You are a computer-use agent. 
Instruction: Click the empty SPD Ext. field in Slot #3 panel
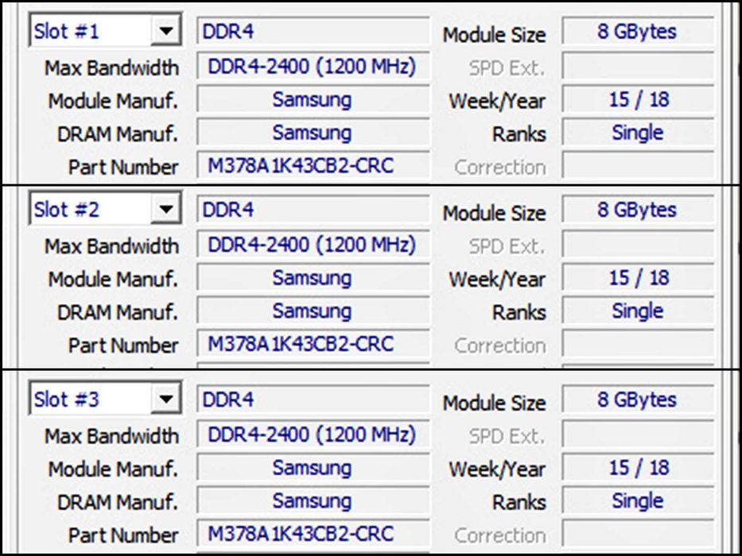pos(638,434)
